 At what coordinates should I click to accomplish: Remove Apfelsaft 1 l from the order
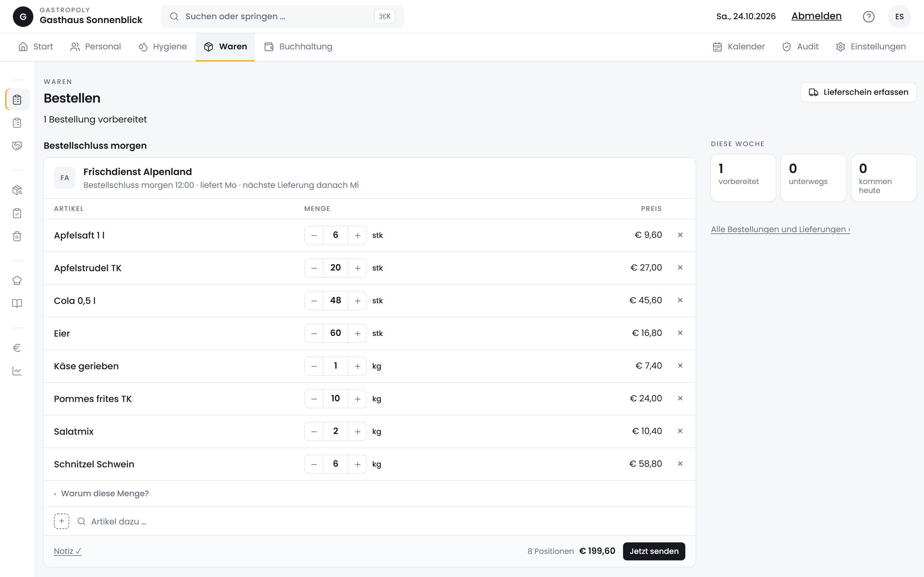tap(680, 235)
